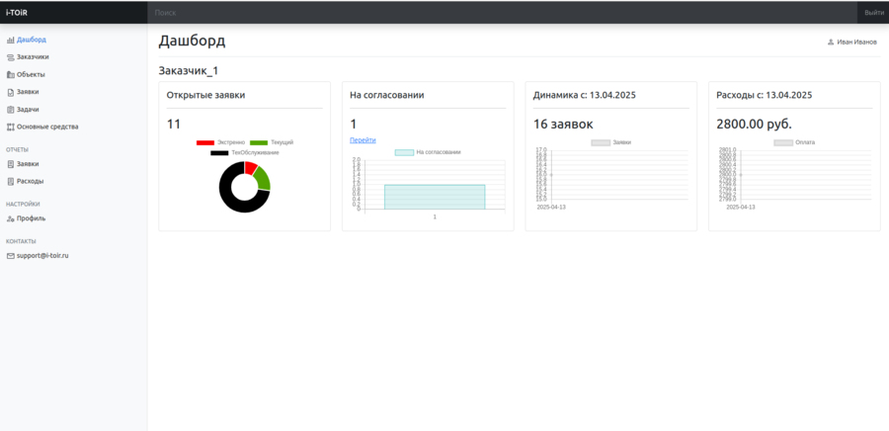This screenshot has height=431, width=889.
Task: Click the envelope icon next to support email
Action: [10, 256]
